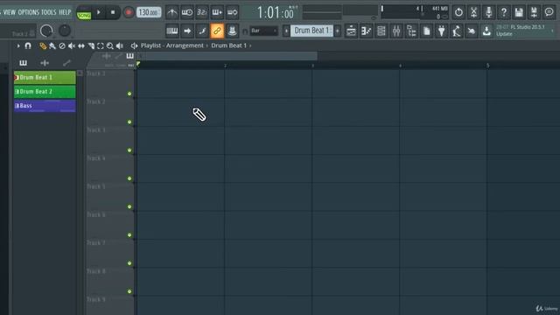Select the playlist Zoom magnifier tool
This screenshot has width=560, height=315.
[x=110, y=45]
